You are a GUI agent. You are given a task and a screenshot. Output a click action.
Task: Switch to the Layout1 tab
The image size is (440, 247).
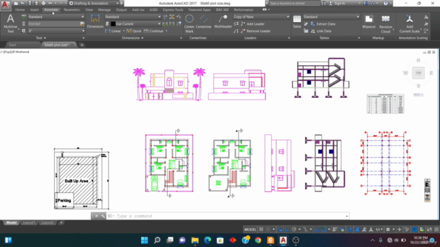[x=29, y=222]
